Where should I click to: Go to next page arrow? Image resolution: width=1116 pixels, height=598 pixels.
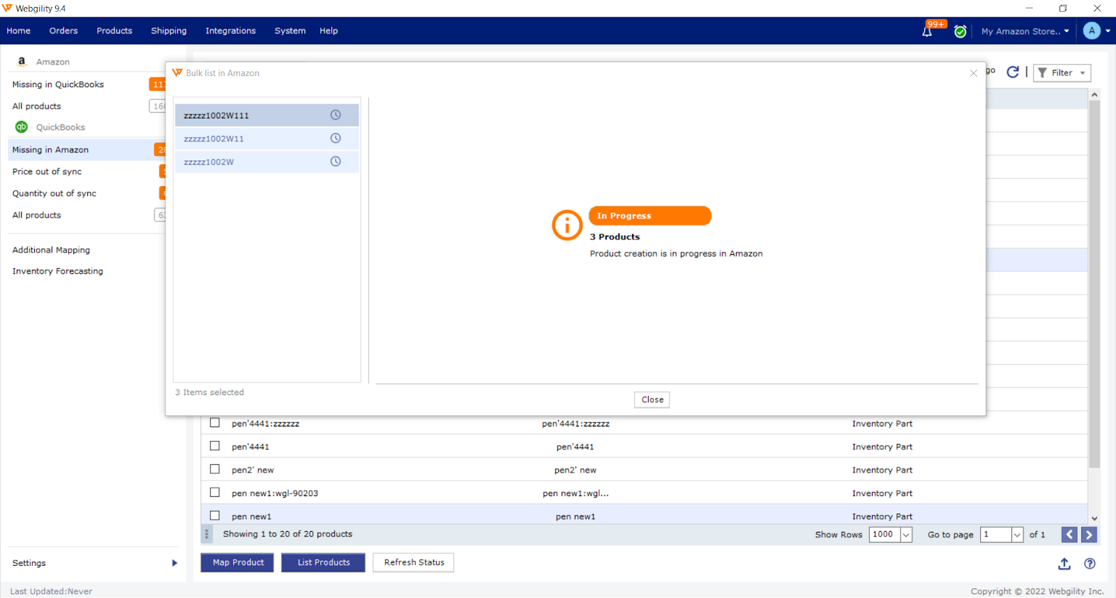click(1089, 535)
